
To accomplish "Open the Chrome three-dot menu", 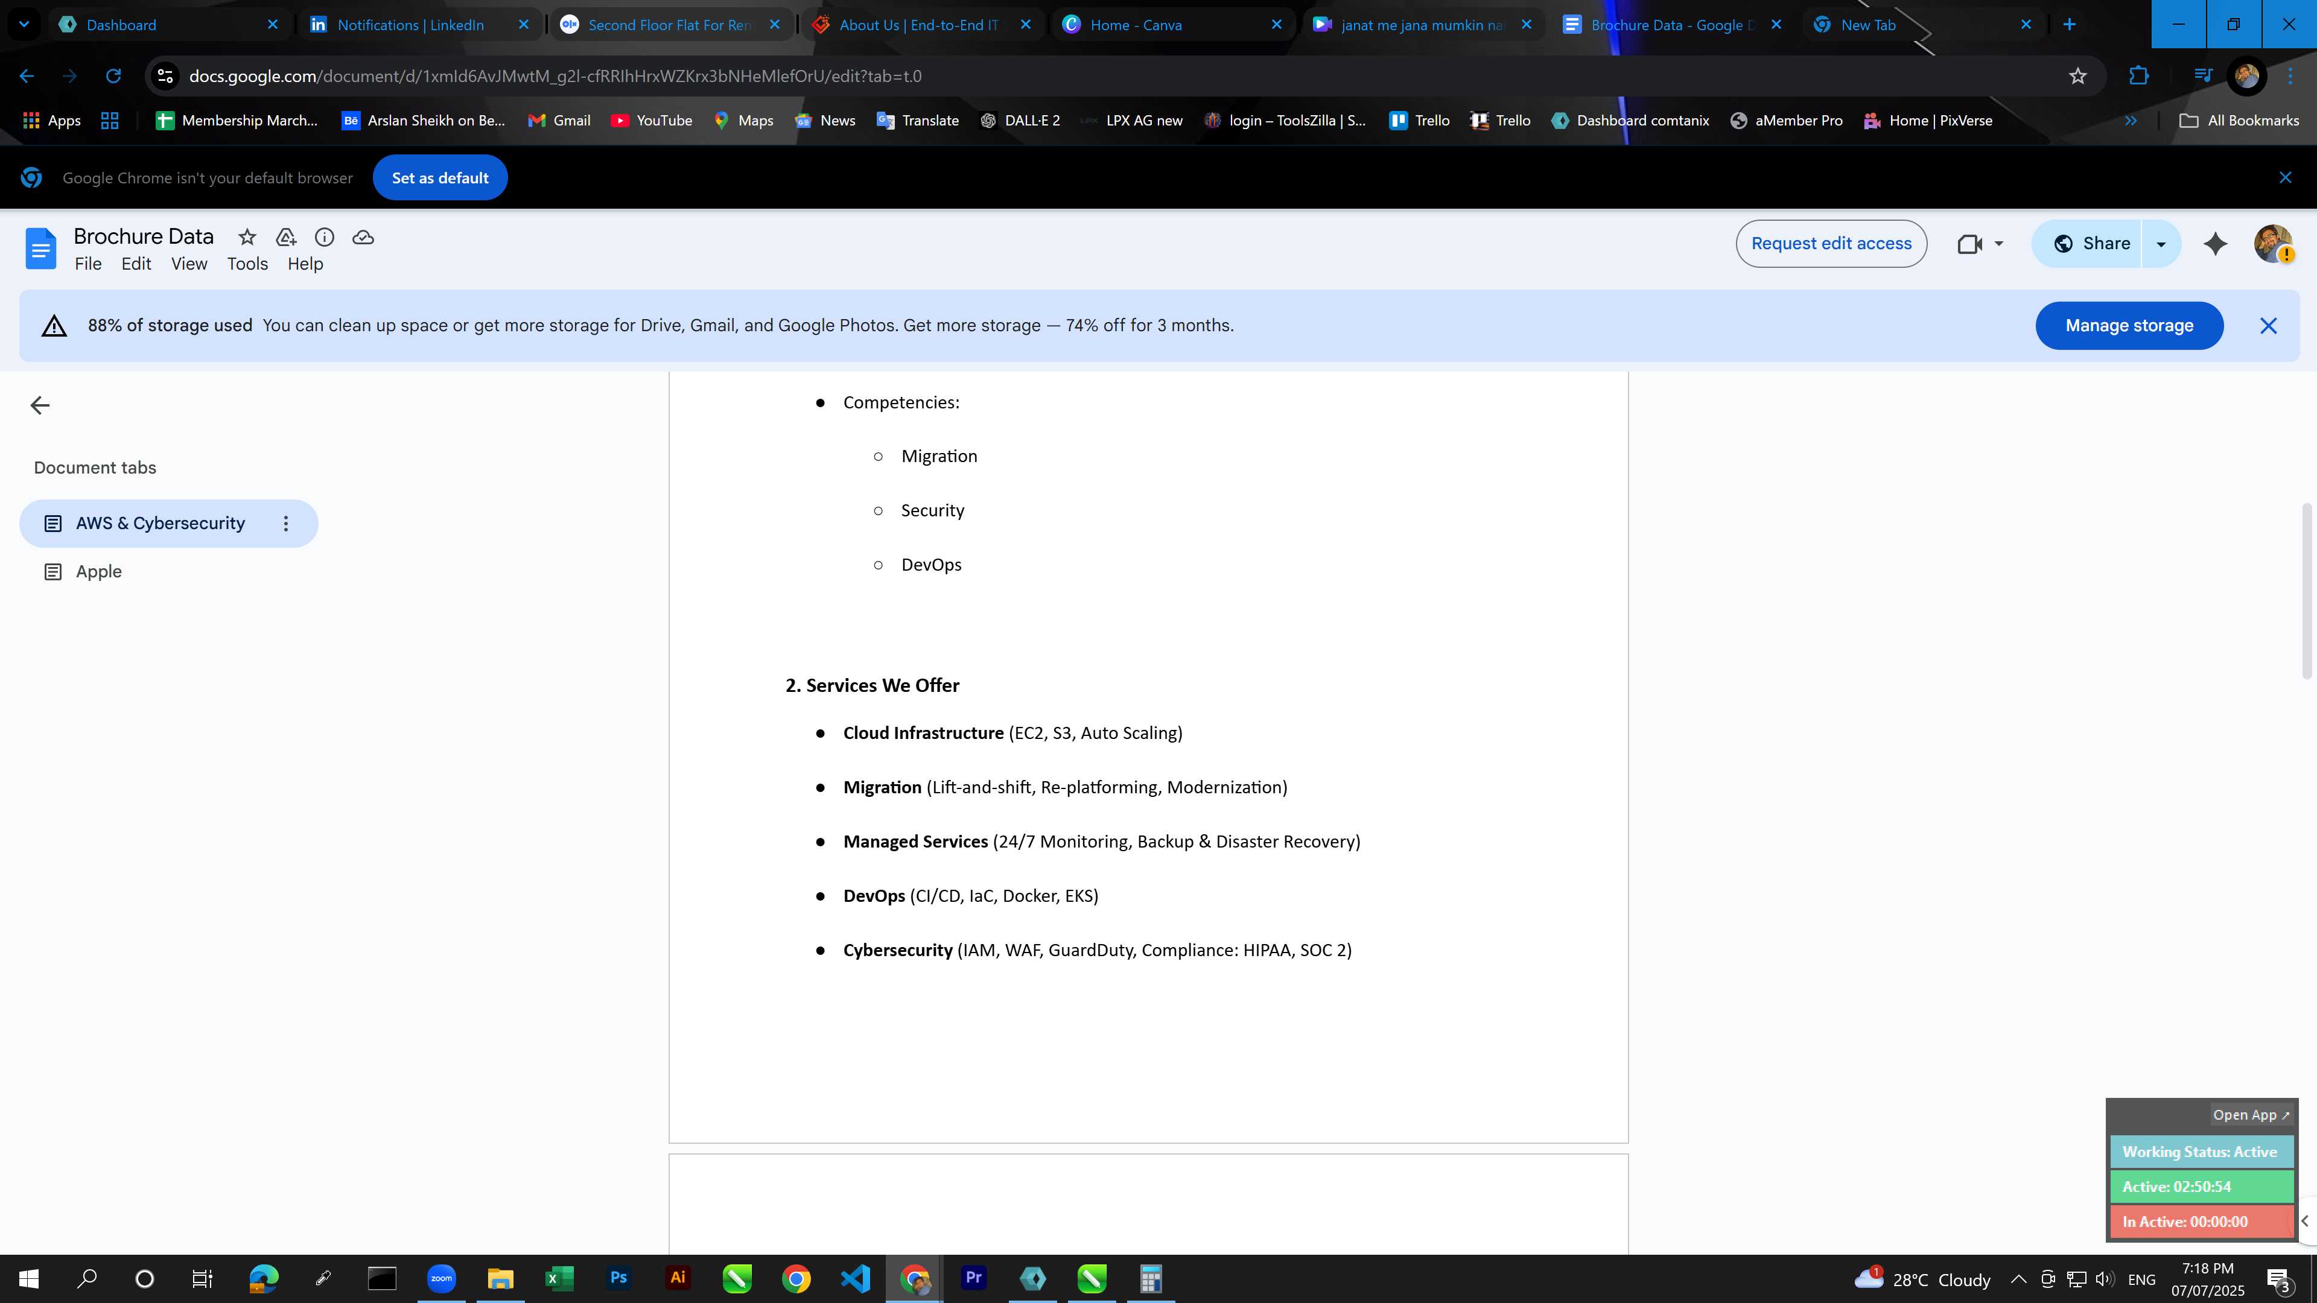I will [2291, 77].
